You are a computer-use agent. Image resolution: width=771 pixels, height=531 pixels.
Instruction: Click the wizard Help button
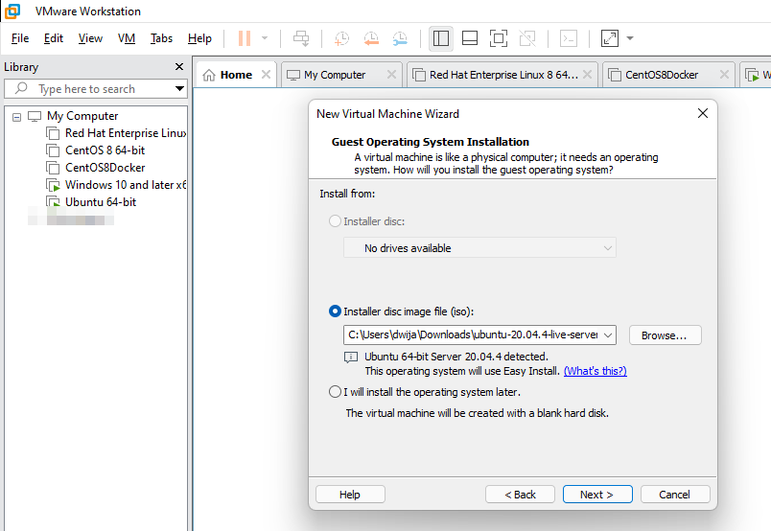point(350,495)
